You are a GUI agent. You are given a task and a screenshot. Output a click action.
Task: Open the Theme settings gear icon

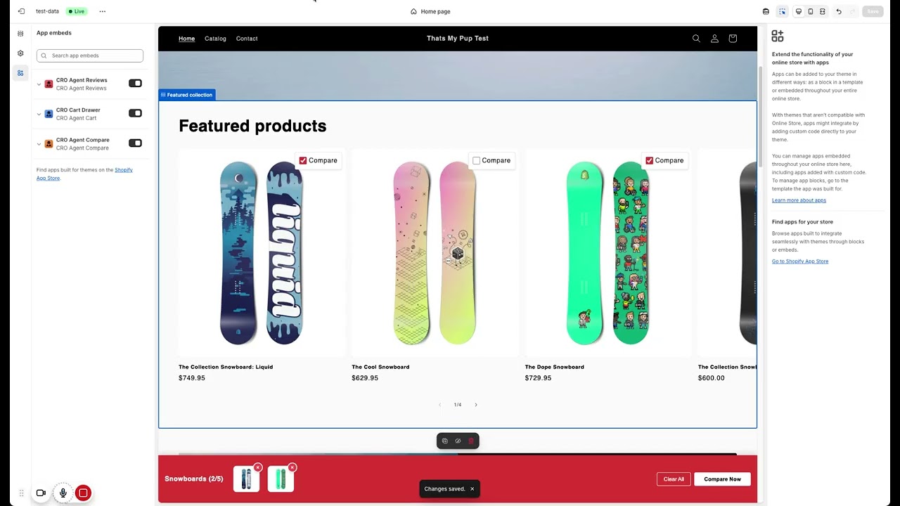click(x=20, y=53)
